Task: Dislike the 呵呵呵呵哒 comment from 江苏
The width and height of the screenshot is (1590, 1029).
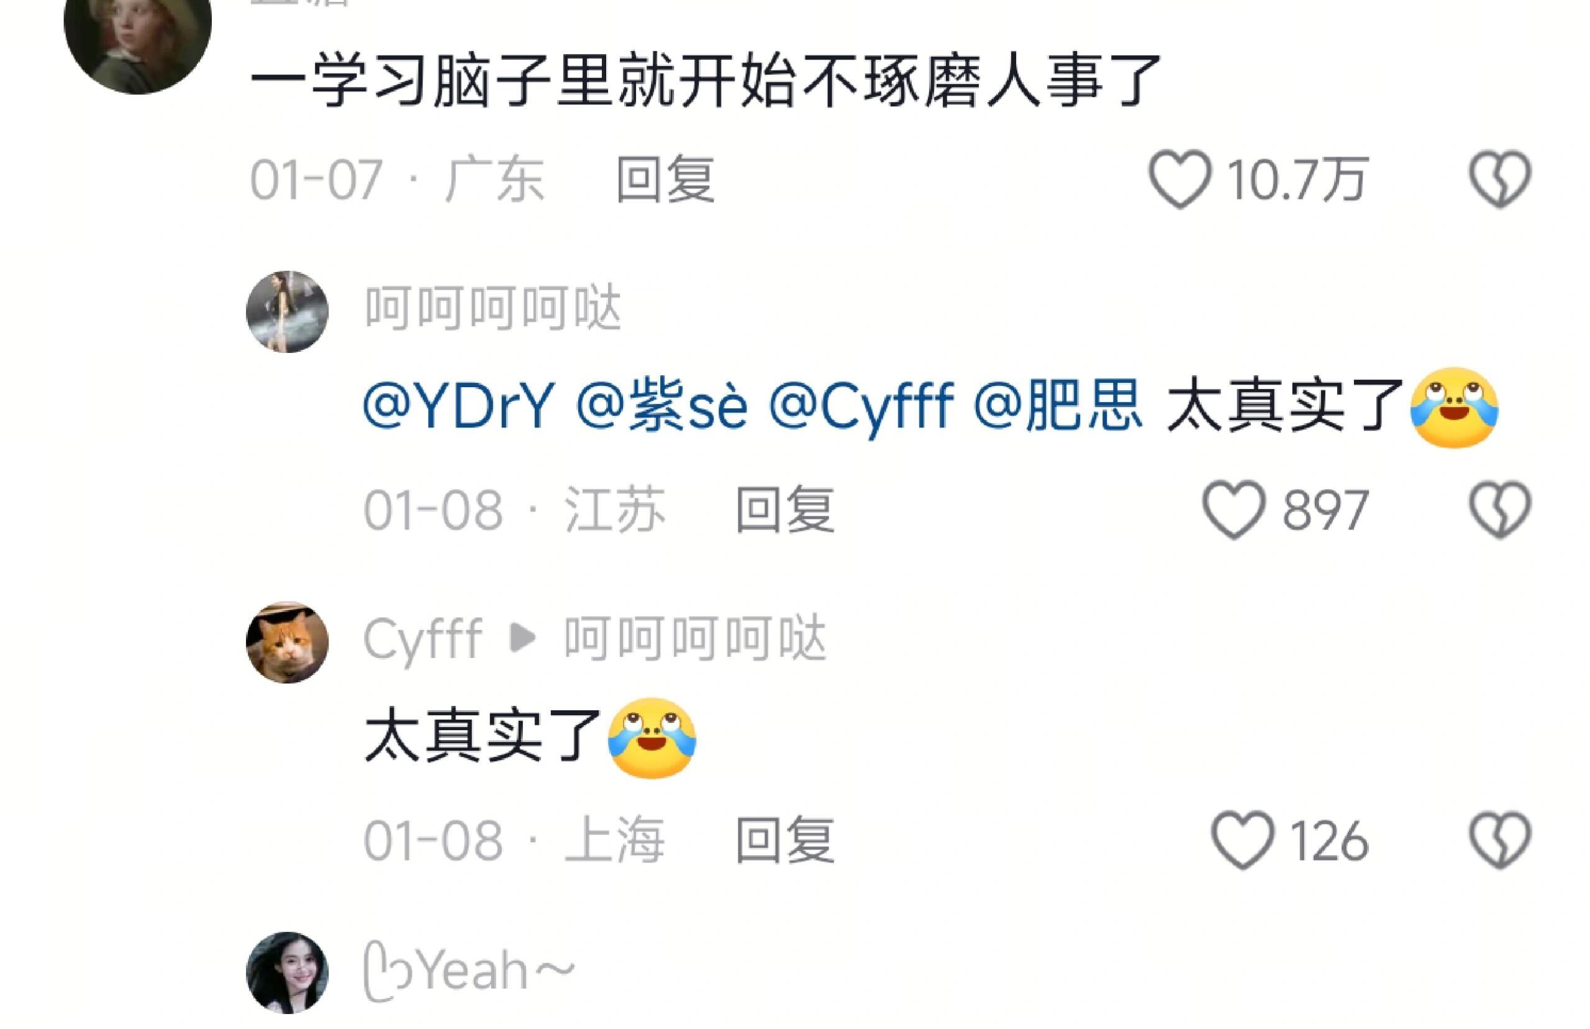Action: 1499,509
